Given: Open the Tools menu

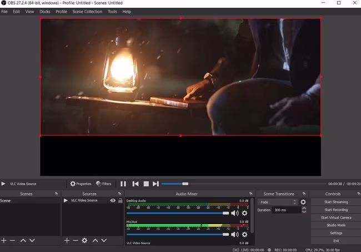Looking at the screenshot, I should point(112,12).
